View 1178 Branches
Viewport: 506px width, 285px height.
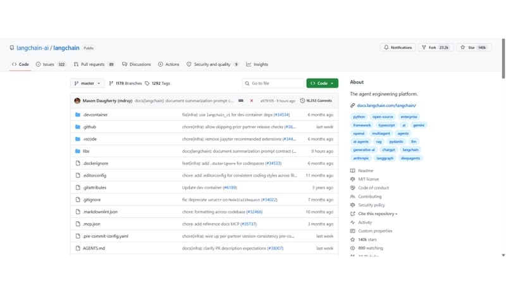click(125, 84)
